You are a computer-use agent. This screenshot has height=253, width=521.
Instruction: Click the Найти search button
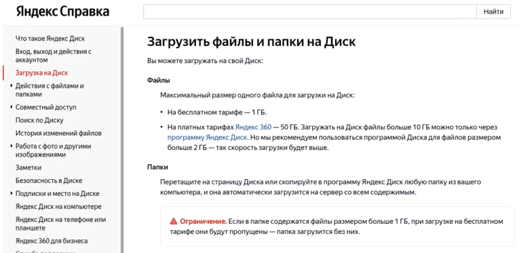(493, 12)
